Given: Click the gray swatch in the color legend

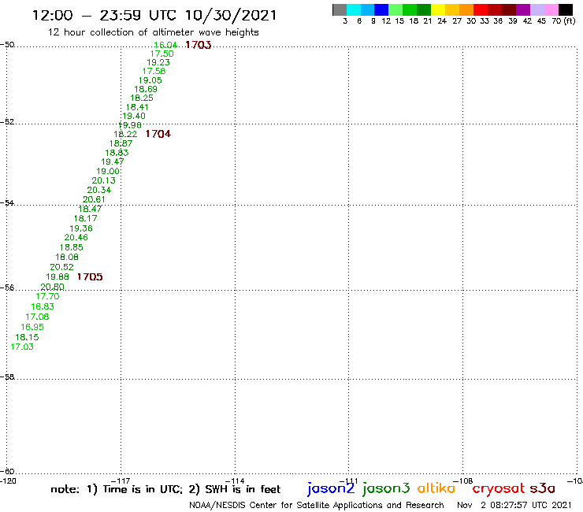Looking at the screenshot, I should click(x=340, y=9).
